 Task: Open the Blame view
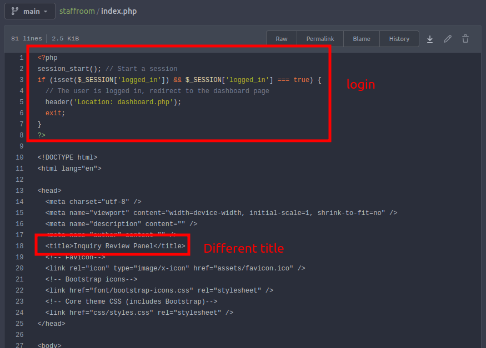tap(361, 39)
